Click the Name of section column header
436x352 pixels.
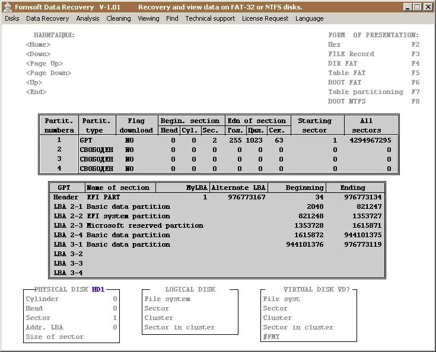[120, 188]
